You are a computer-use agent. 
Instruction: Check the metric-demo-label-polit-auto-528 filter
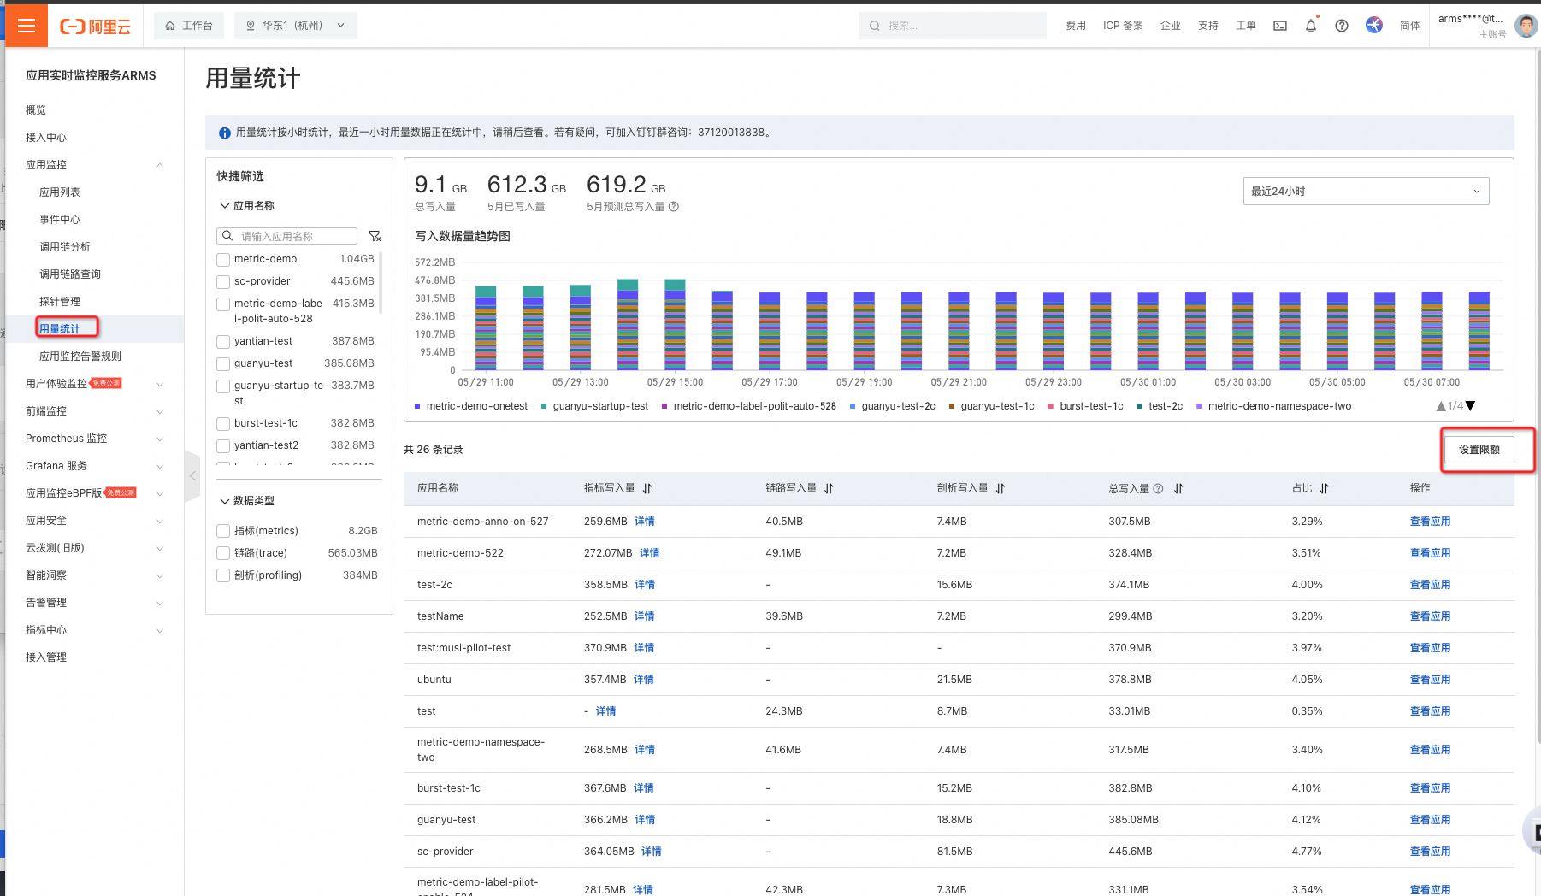[x=223, y=304]
